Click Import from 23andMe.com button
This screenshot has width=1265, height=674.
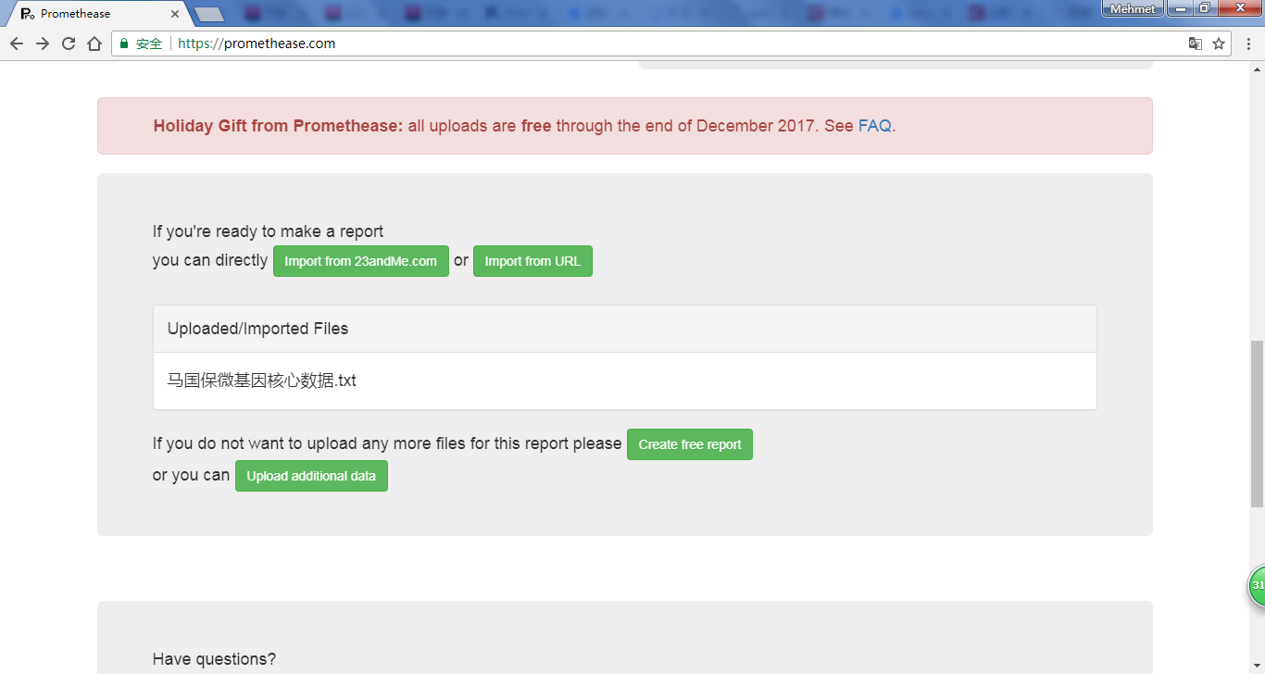coord(361,261)
